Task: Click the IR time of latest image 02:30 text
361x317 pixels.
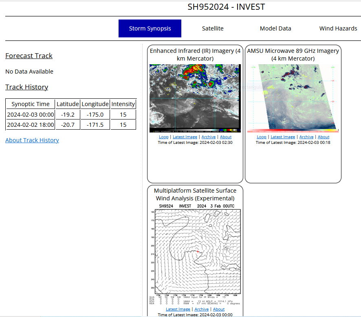Action: coord(195,142)
